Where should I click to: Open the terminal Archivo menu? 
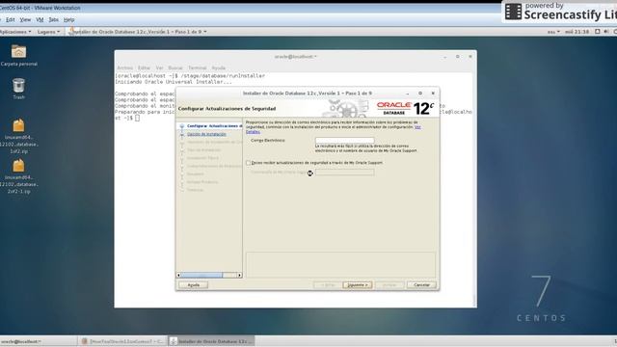pyautogui.click(x=124, y=67)
